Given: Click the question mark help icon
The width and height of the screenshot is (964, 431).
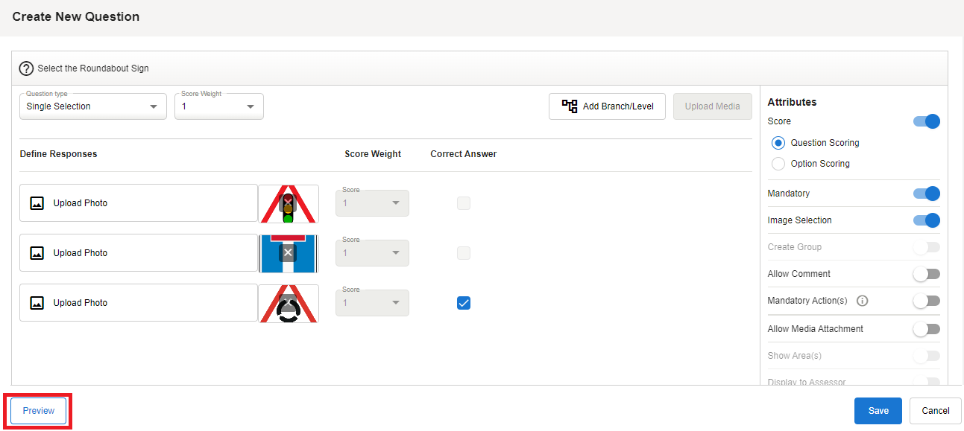Looking at the screenshot, I should point(26,68).
